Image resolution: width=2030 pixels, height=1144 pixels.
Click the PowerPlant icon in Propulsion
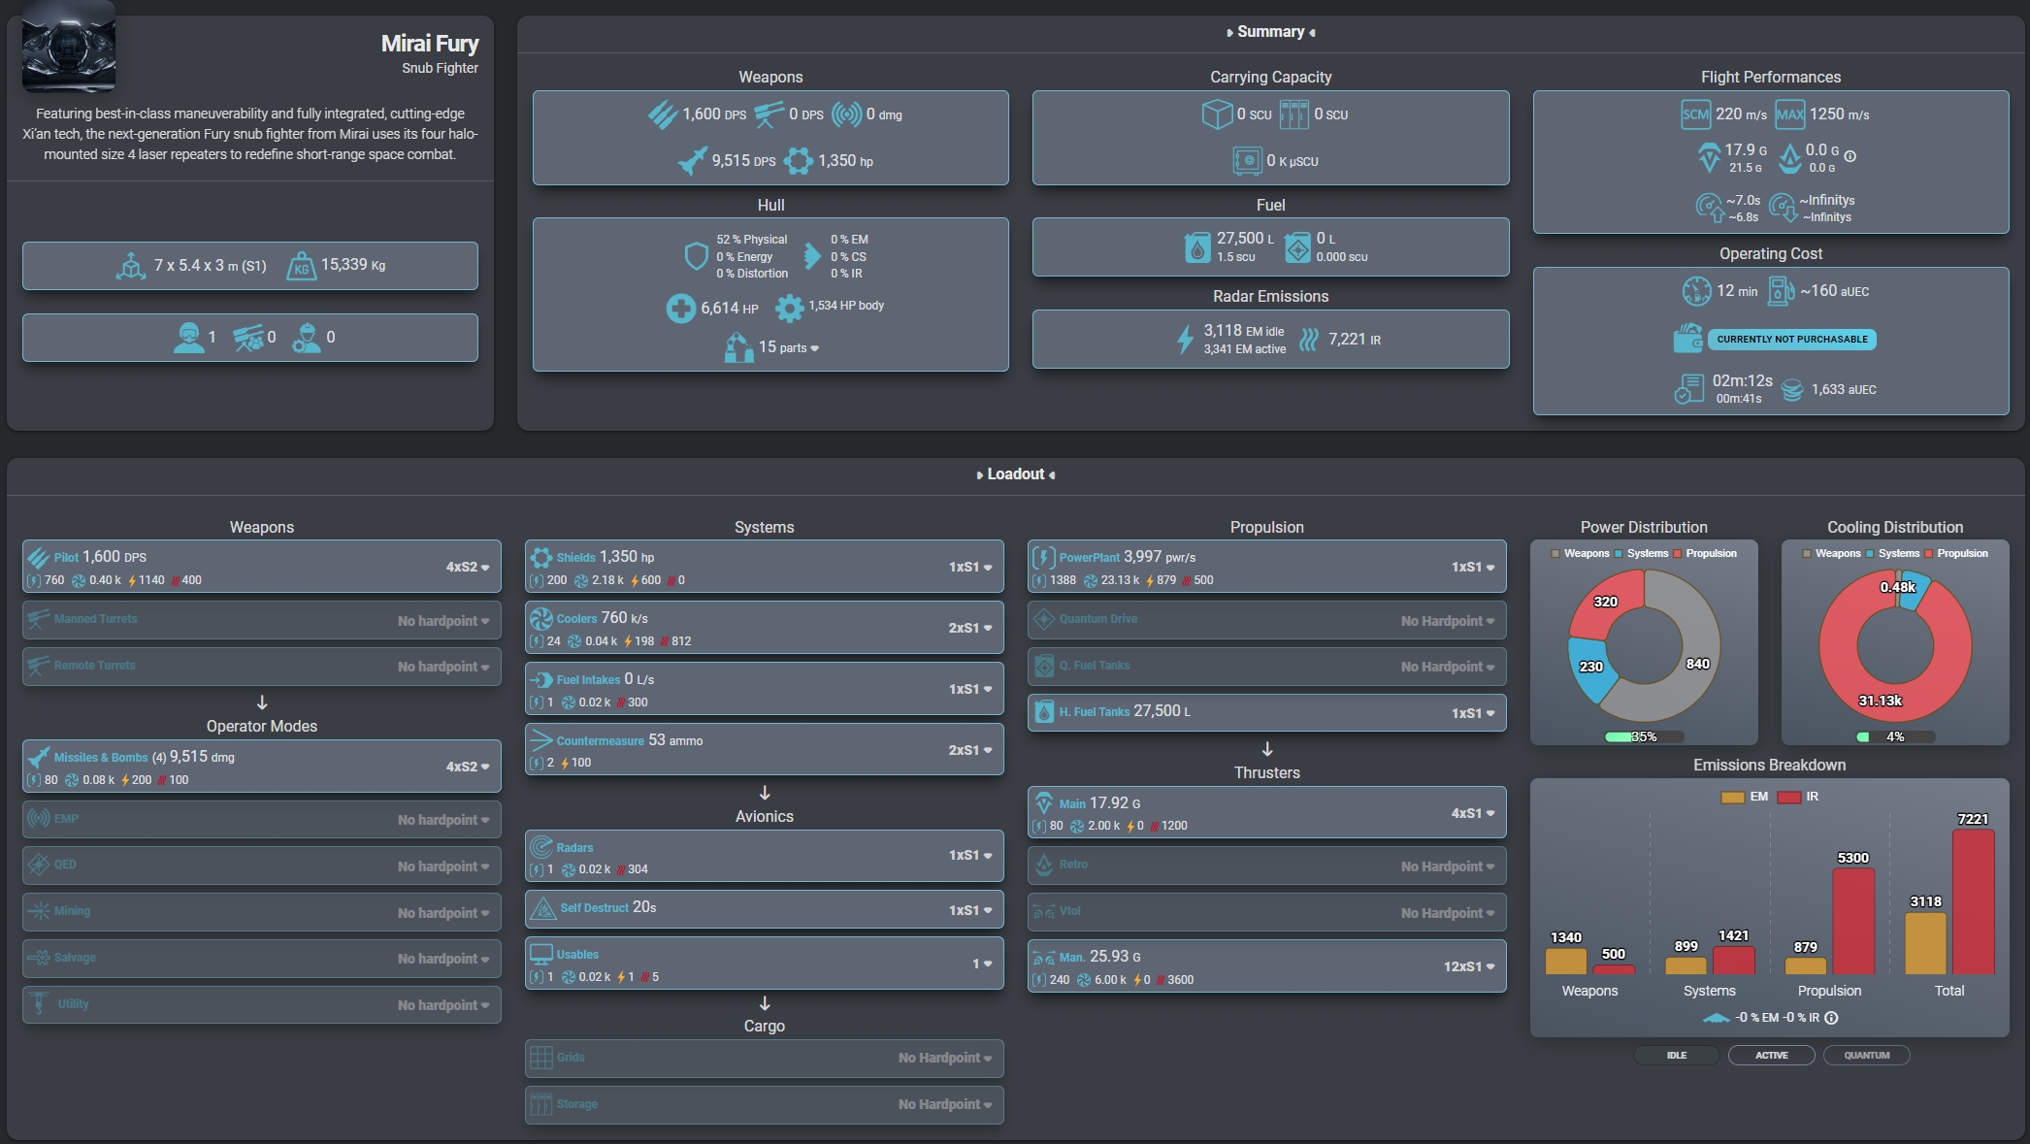pyautogui.click(x=1043, y=557)
